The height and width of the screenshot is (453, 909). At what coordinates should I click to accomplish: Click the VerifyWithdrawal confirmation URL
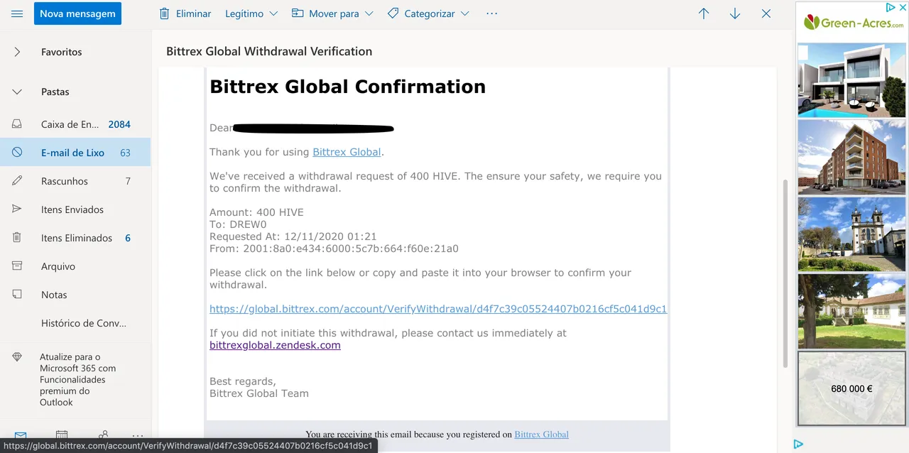tap(438, 309)
